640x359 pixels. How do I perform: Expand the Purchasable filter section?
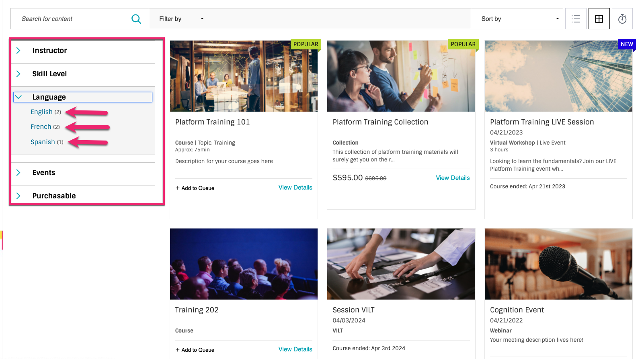tap(83, 196)
